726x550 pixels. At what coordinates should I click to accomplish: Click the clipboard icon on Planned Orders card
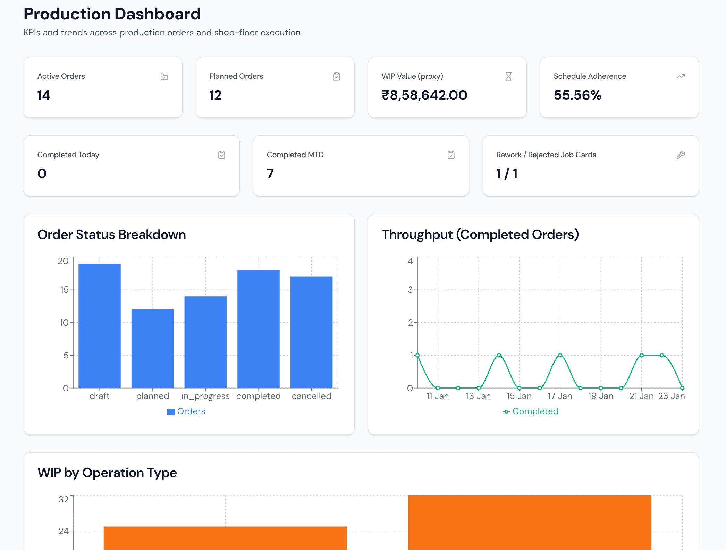point(337,76)
